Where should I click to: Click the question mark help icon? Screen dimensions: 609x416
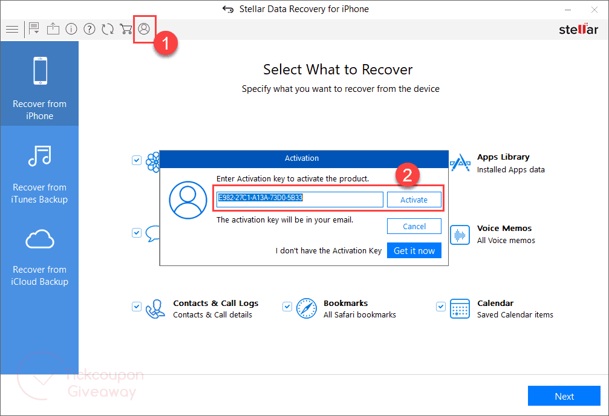click(90, 29)
